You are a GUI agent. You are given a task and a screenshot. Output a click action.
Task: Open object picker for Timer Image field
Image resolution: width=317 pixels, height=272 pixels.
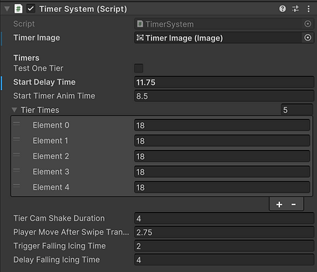click(x=308, y=38)
